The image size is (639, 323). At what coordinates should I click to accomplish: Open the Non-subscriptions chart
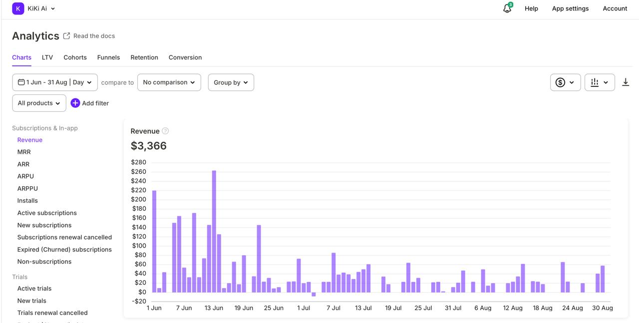click(x=44, y=262)
